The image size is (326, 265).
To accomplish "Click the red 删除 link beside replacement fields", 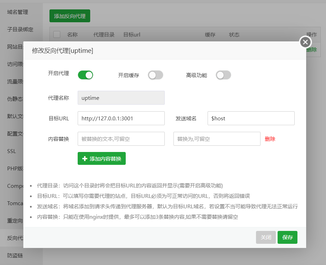I will coord(270,138).
